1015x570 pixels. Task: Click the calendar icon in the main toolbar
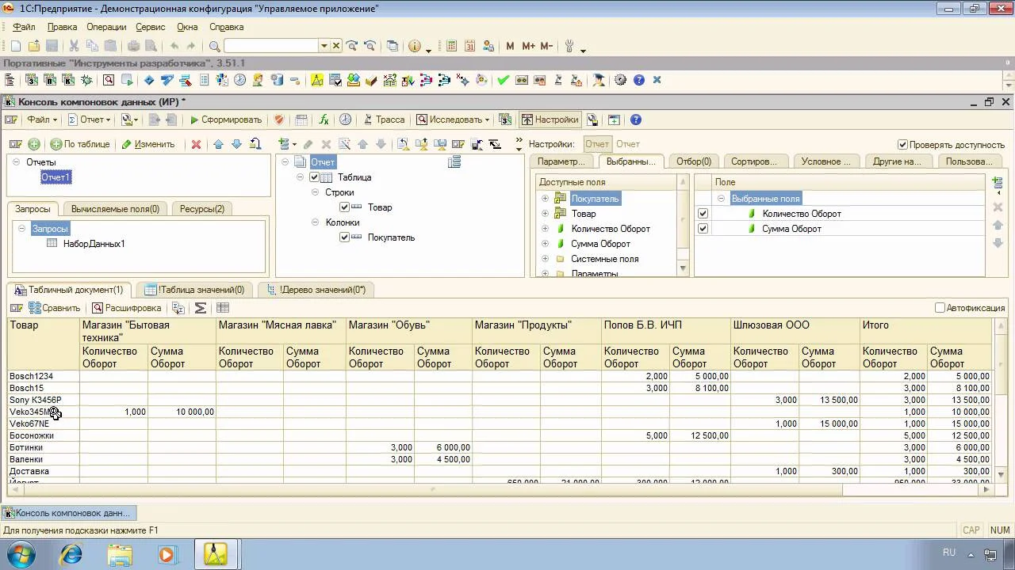[x=469, y=46]
